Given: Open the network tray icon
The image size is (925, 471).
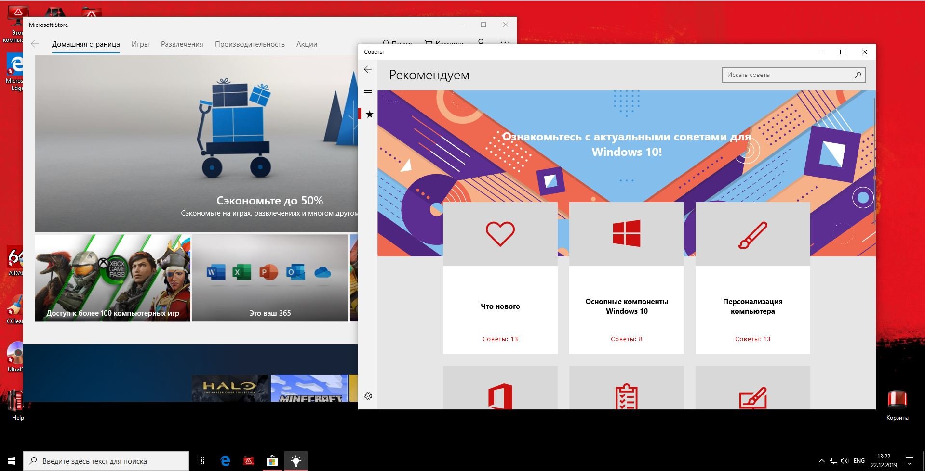Looking at the screenshot, I should (833, 461).
